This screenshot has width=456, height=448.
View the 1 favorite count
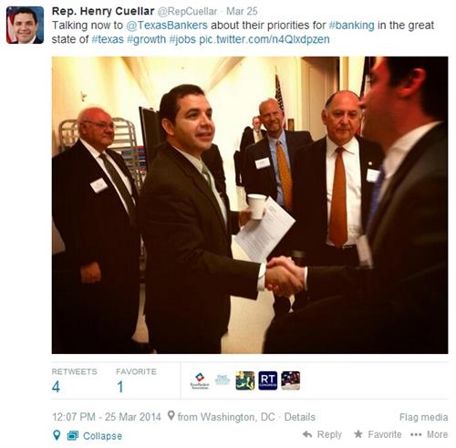120,387
